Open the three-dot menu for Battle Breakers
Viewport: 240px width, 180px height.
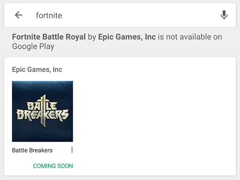tap(72, 150)
